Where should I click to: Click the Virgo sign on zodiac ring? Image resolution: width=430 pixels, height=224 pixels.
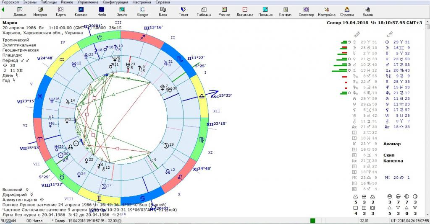[202, 140]
